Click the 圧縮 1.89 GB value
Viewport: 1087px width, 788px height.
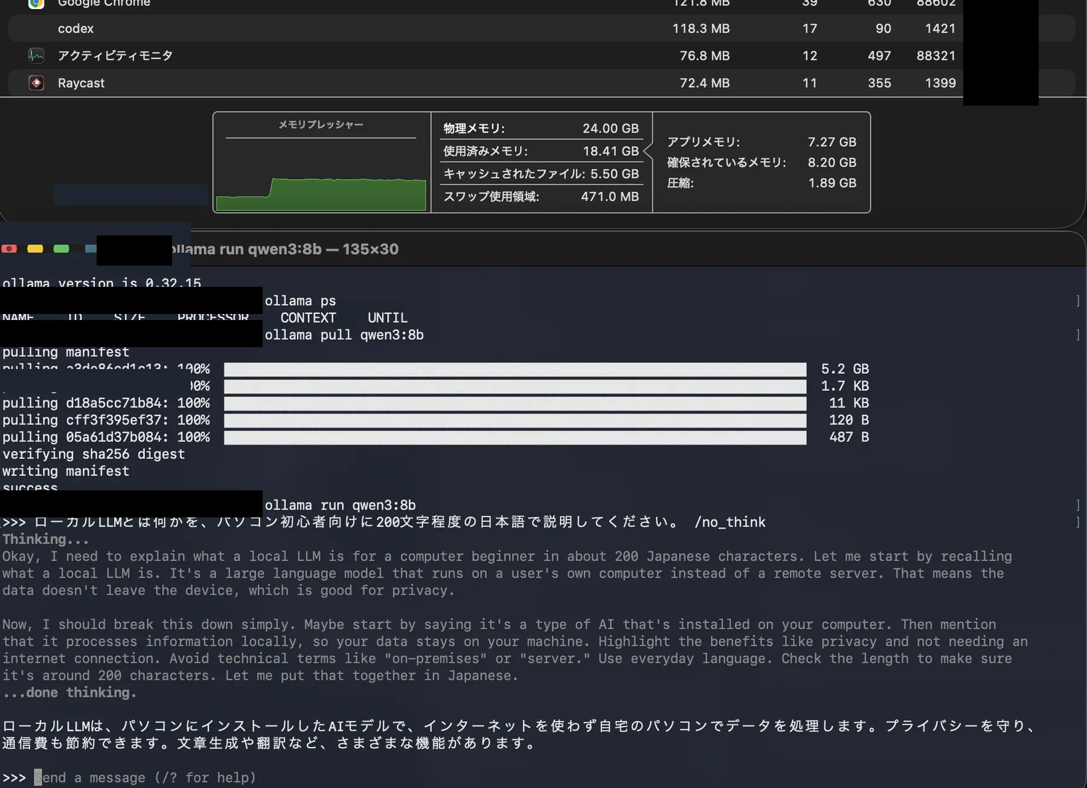pos(832,183)
